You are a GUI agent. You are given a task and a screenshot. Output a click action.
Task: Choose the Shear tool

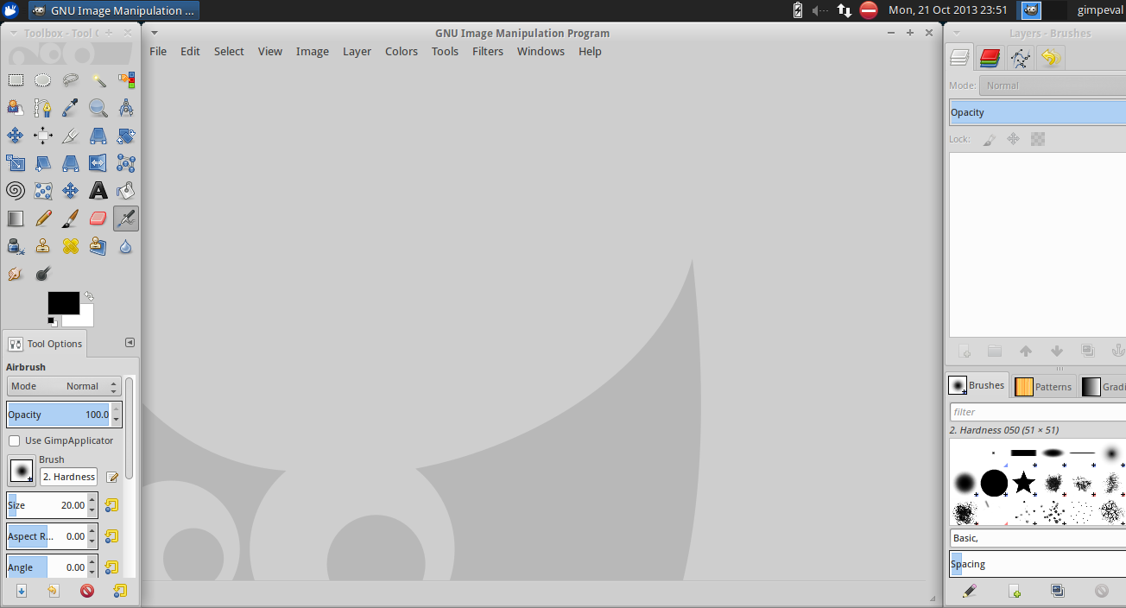pyautogui.click(x=43, y=163)
